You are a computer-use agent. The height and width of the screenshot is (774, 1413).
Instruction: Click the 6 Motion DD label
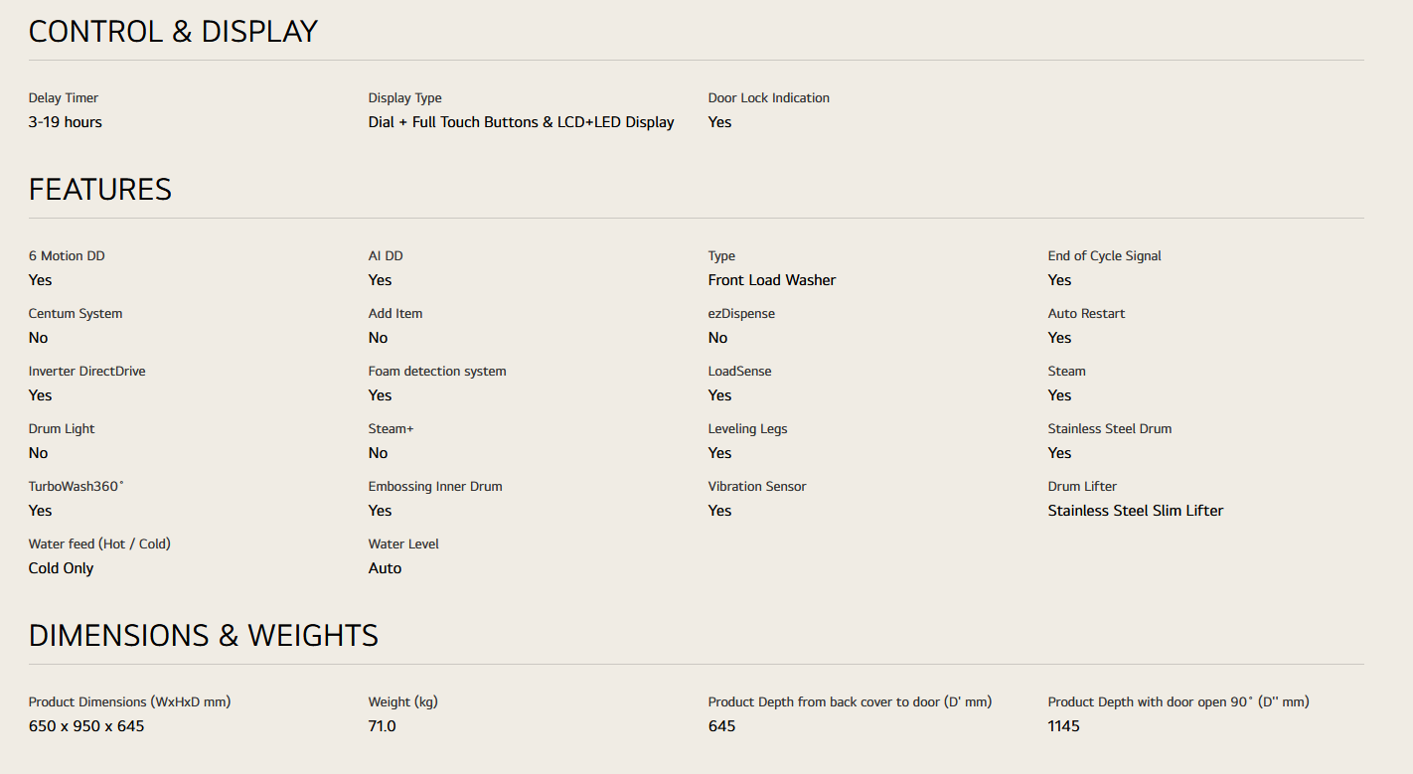(x=67, y=256)
